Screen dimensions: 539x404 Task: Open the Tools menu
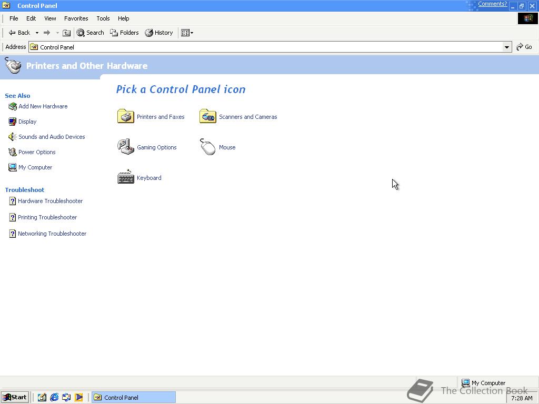tap(103, 18)
